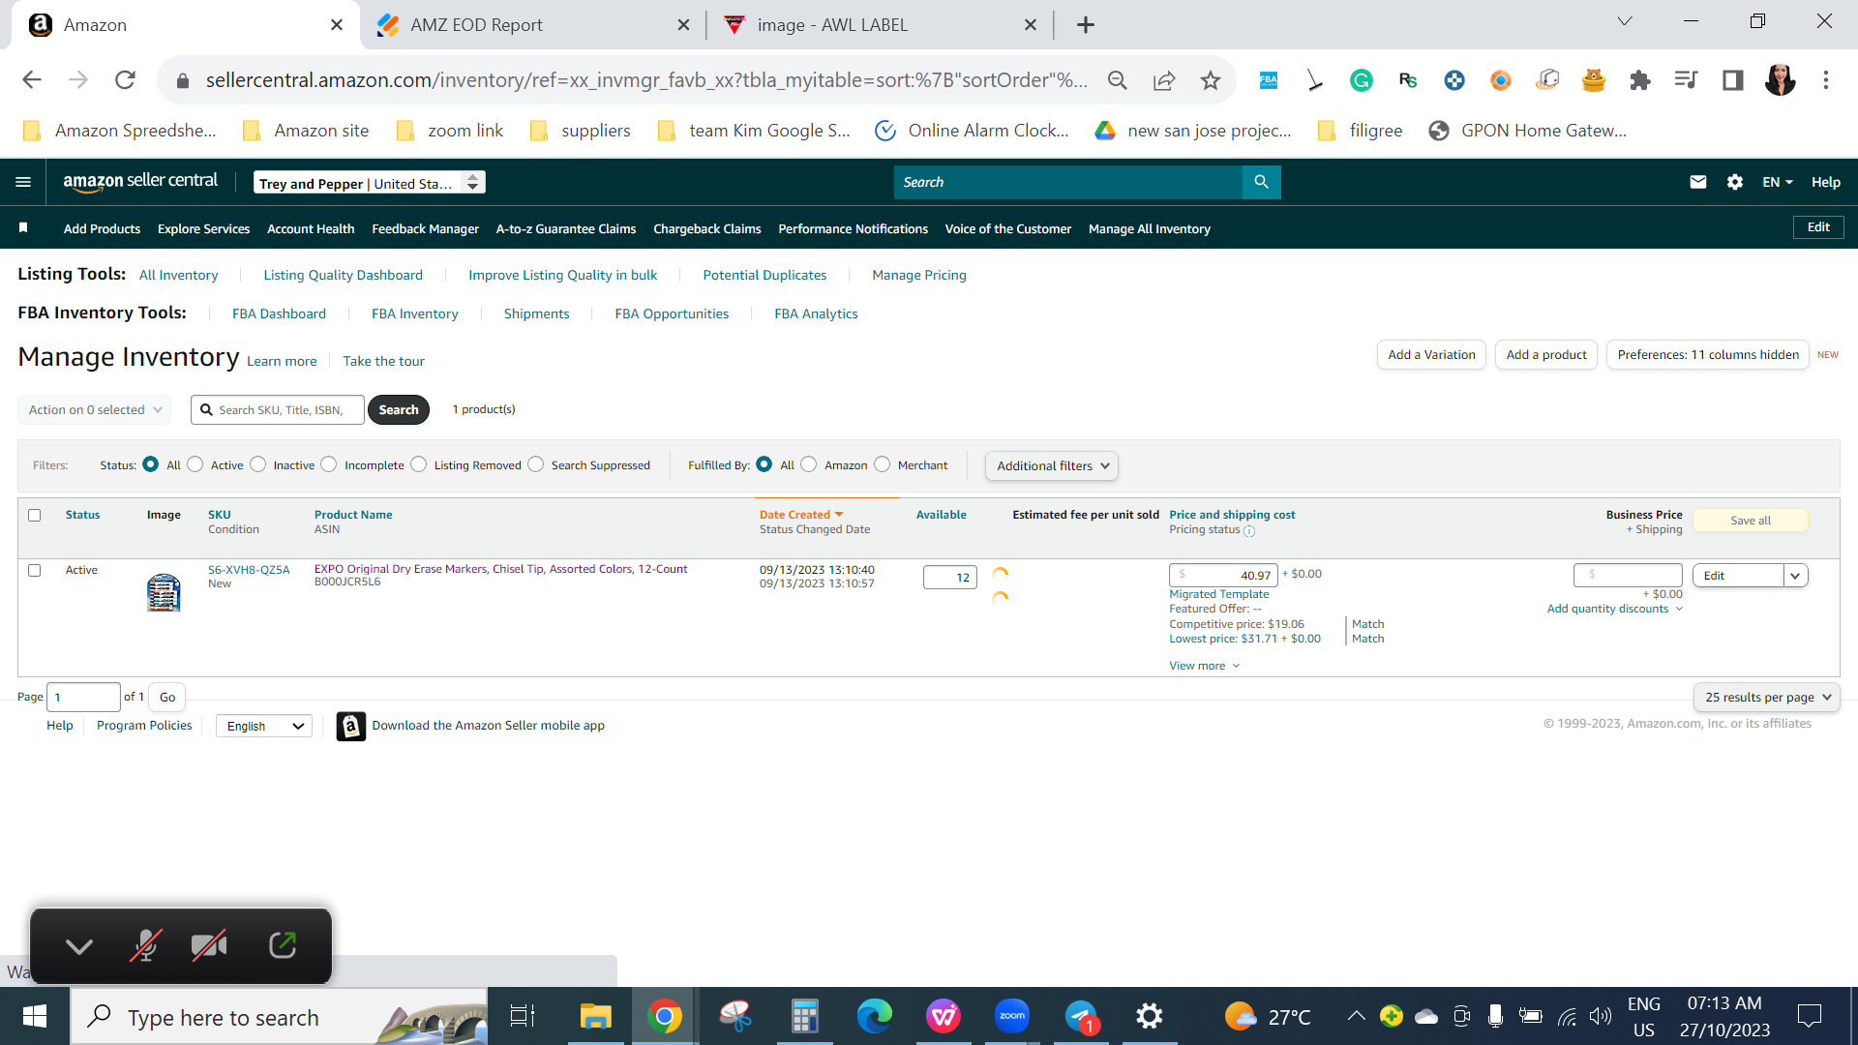The width and height of the screenshot is (1858, 1045).
Task: Select Status filter Active
Action: tap(195, 464)
